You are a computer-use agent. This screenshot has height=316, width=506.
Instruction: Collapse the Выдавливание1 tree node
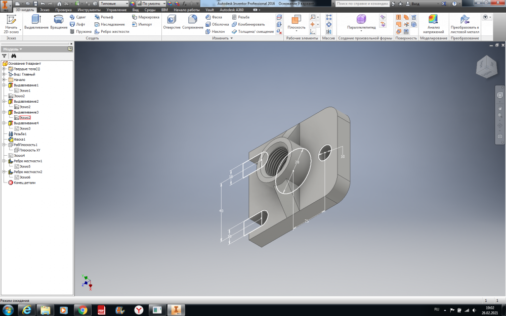[x=4, y=85]
